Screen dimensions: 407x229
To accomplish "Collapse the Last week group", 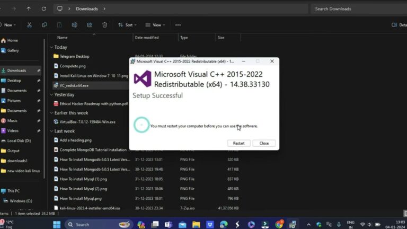I will [51, 131].
